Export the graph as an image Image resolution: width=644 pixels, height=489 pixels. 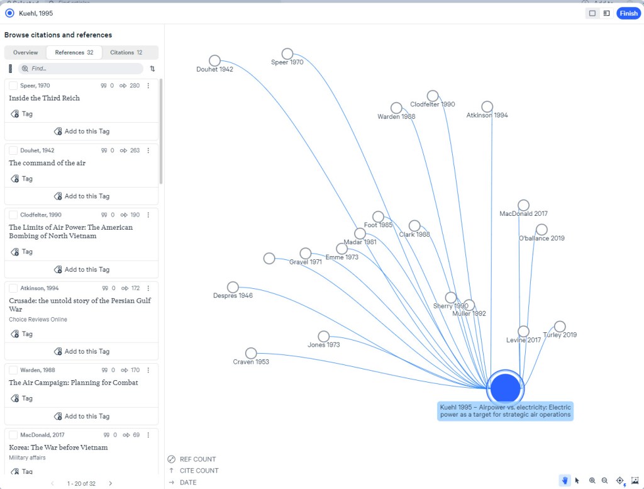635,480
